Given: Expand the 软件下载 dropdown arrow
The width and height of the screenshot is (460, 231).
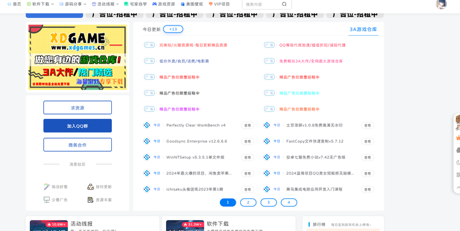Looking at the screenshot, I should [x=52, y=4].
